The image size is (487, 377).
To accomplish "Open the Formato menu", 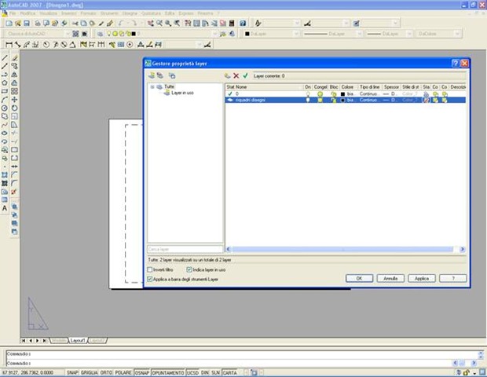I will 88,13.
